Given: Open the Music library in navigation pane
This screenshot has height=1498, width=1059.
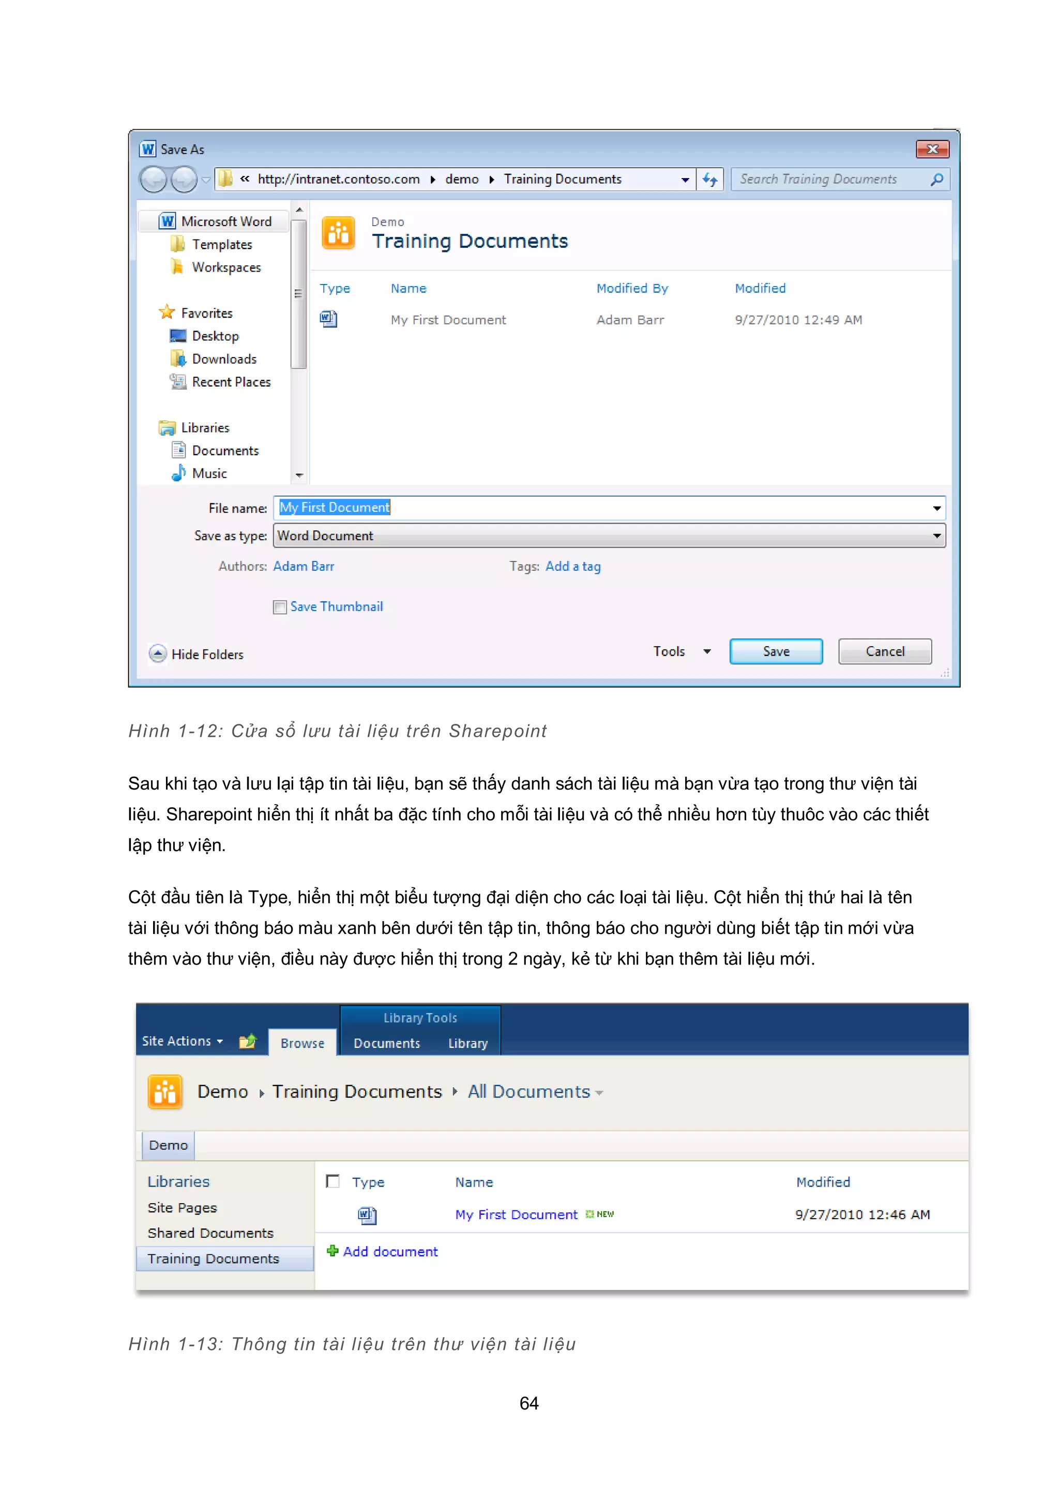Looking at the screenshot, I should tap(199, 473).
